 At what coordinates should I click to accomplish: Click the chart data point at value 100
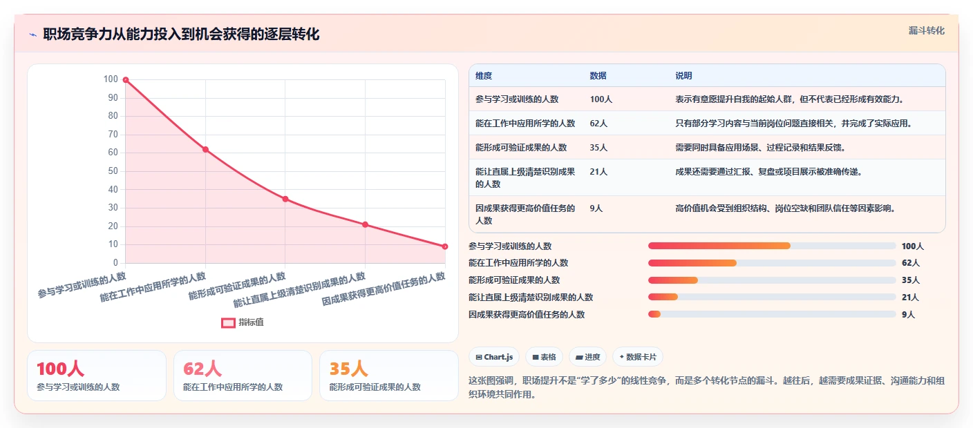[126, 80]
